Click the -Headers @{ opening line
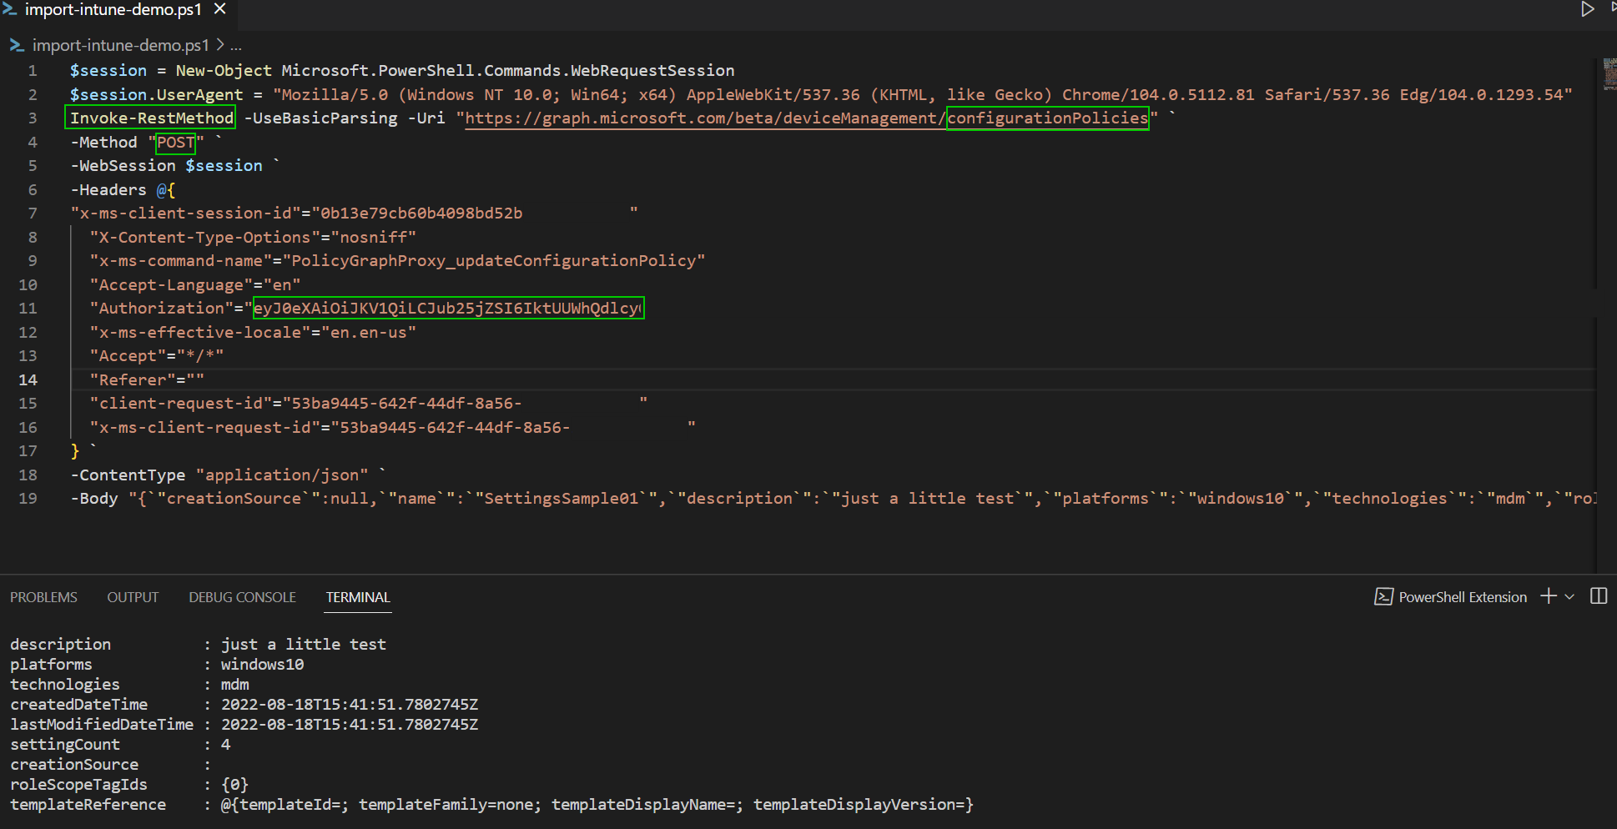This screenshot has width=1617, height=829. (x=122, y=190)
